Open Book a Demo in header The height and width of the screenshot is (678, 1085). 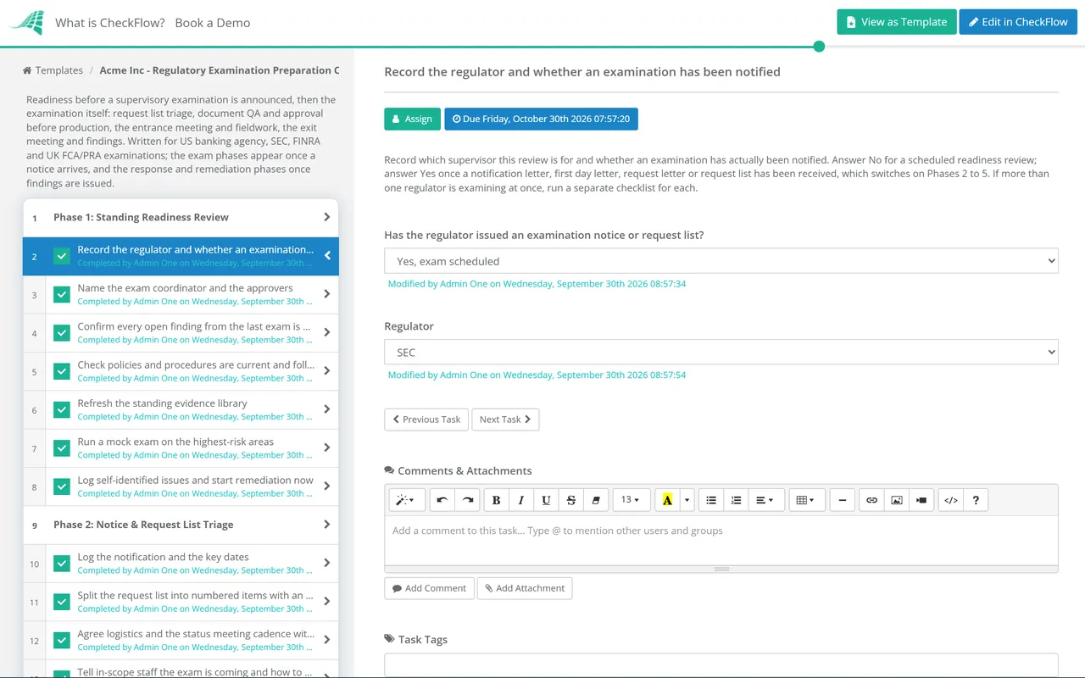[213, 23]
